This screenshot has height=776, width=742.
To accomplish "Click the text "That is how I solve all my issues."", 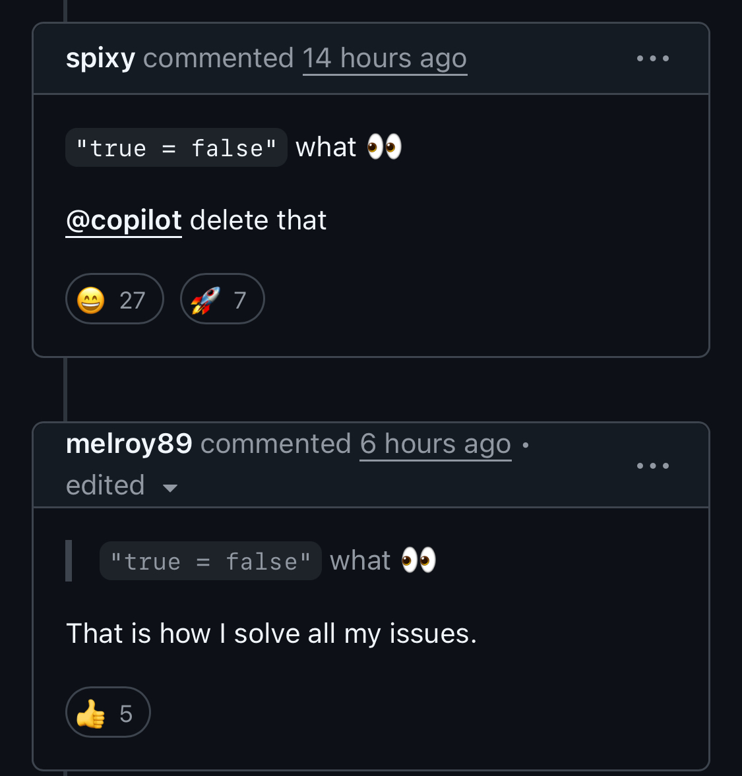I will click(x=271, y=634).
